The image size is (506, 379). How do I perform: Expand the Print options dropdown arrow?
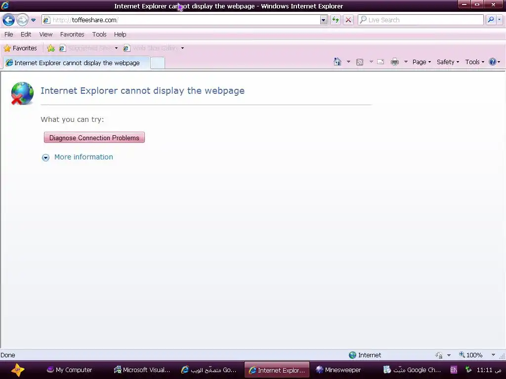406,62
